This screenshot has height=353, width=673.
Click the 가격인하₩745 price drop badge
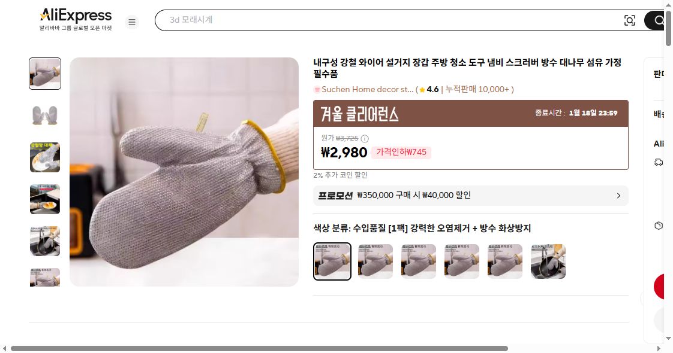(401, 153)
